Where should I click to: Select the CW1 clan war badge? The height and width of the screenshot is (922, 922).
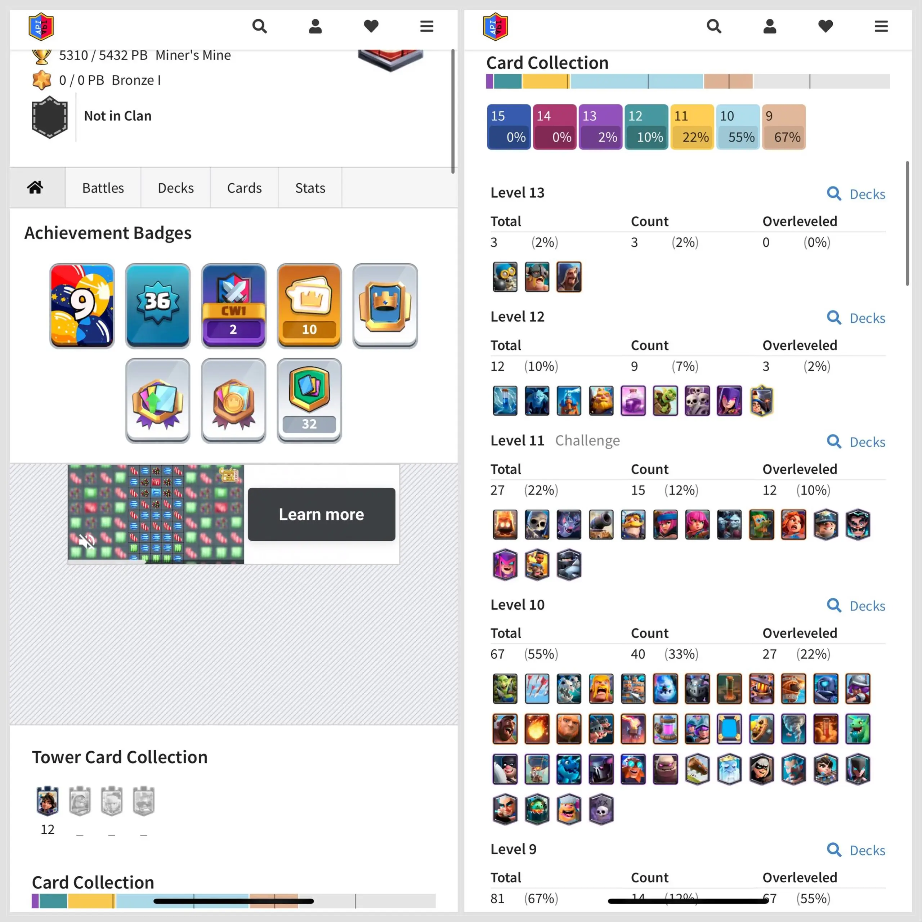pos(233,305)
